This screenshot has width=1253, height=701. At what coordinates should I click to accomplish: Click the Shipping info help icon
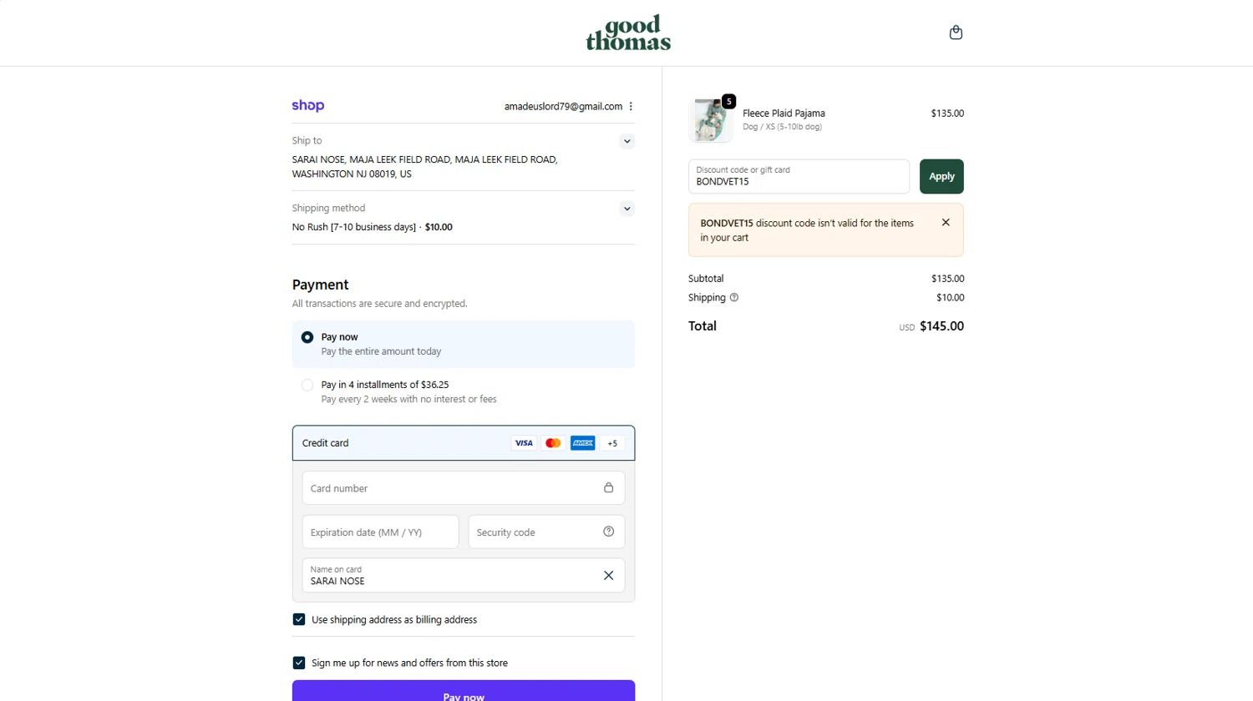click(x=734, y=297)
